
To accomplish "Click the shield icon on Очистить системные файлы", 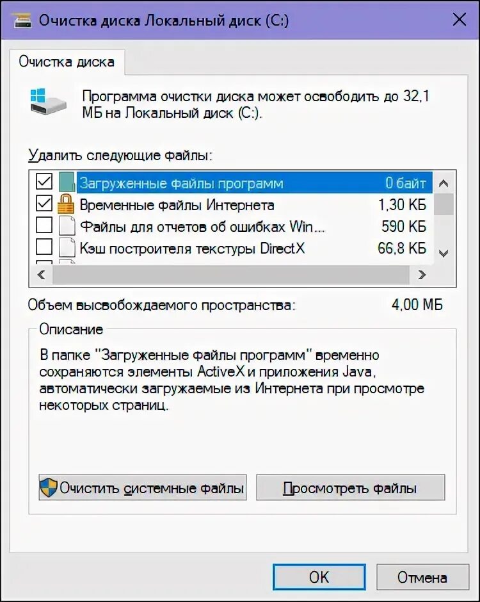I will click(49, 487).
